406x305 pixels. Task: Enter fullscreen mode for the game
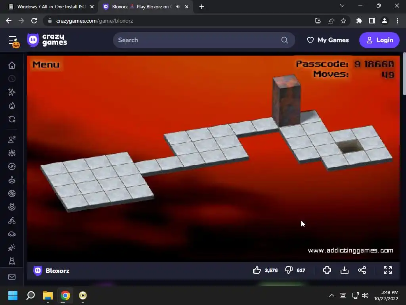pyautogui.click(x=388, y=270)
